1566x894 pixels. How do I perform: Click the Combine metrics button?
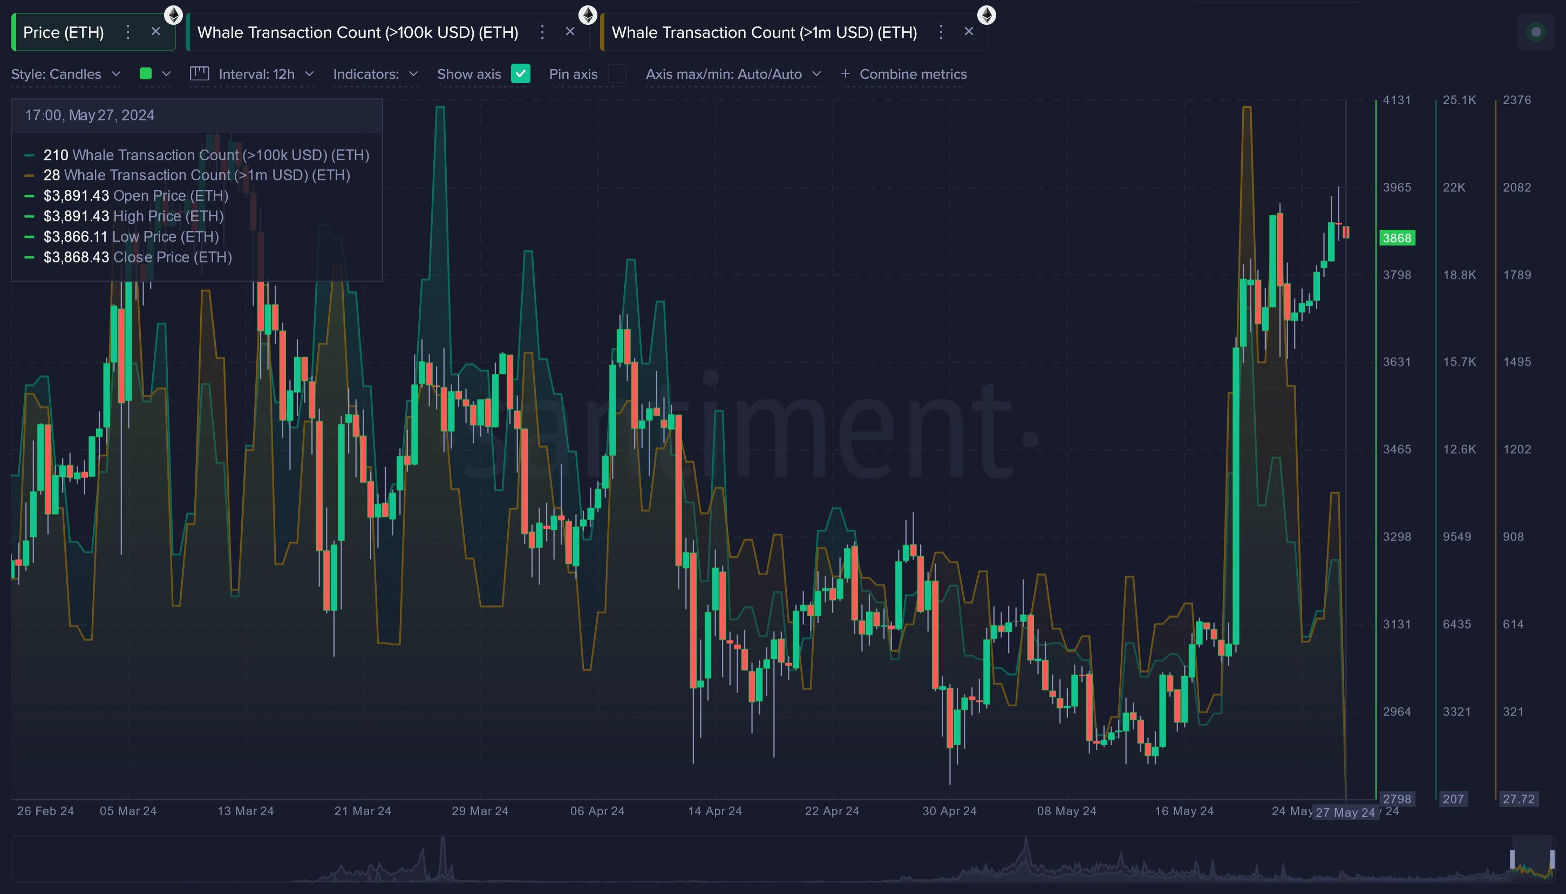coord(913,74)
